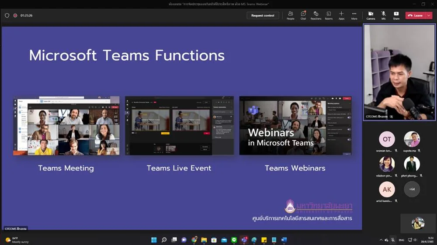Screen dimensions: 437x245
Task: Click the Request control button
Action: [263, 16]
